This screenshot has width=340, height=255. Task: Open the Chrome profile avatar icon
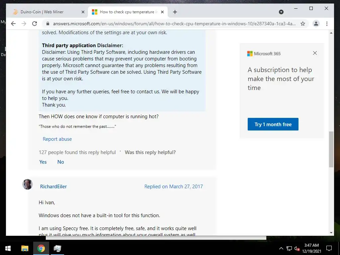click(316, 24)
